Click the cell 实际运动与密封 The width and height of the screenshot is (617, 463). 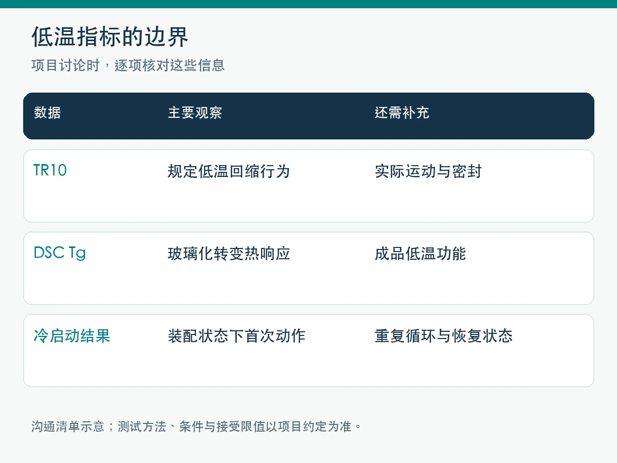(x=428, y=171)
